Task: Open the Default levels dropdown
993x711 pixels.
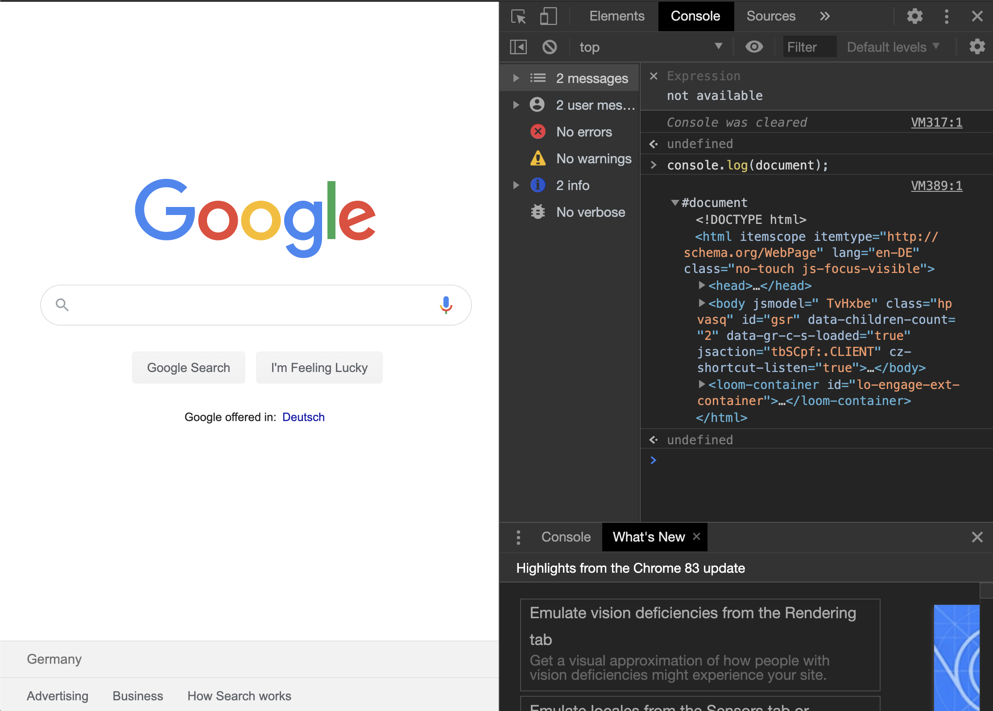Action: (x=893, y=47)
